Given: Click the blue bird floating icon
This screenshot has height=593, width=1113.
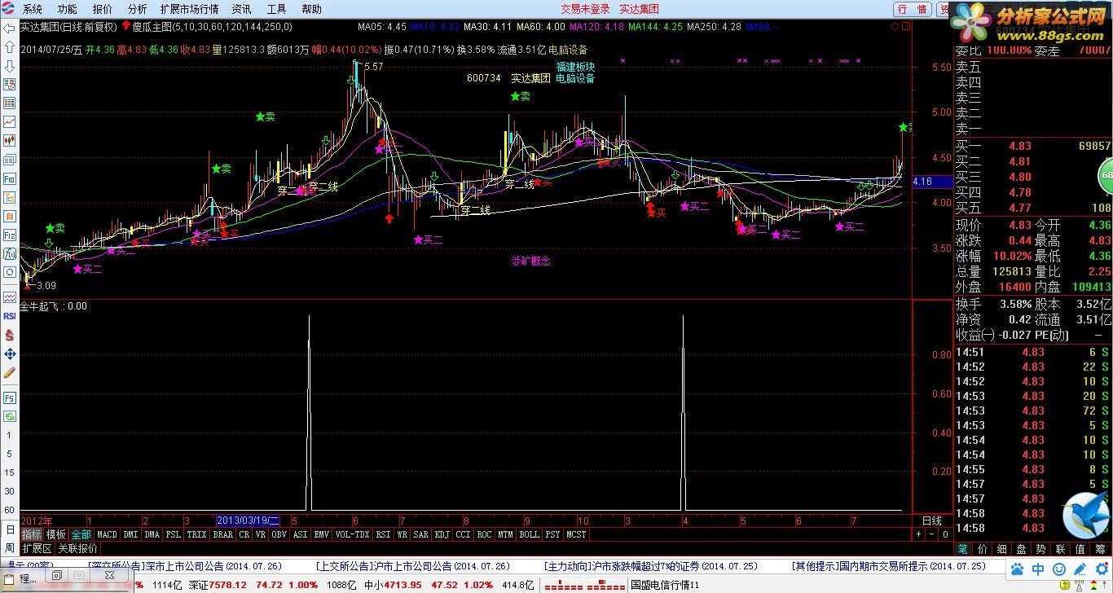Looking at the screenshot, I should [x=1084, y=516].
